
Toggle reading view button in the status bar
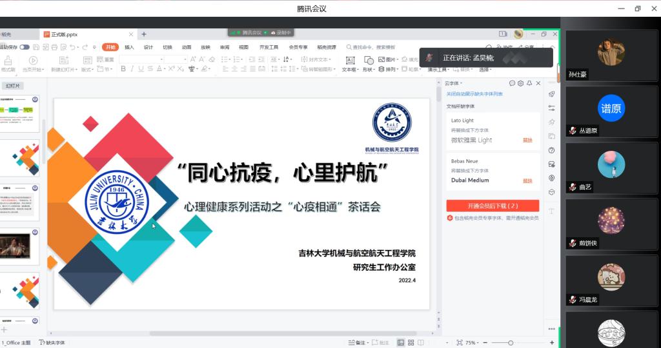coord(422,342)
